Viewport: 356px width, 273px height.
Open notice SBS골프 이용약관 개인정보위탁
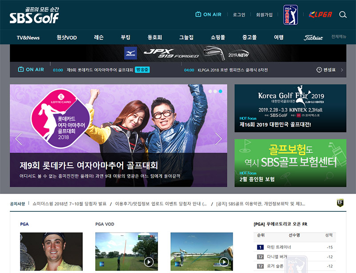pyautogui.click(x=261, y=204)
